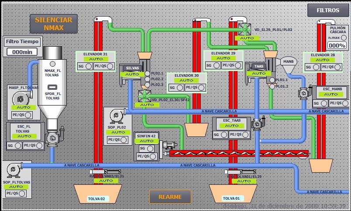Click SINFIN 42 PE/QS indicator
This screenshot has width=351, height=211.
point(153,157)
